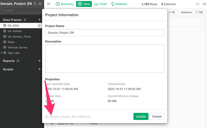The width and height of the screenshot is (207, 128).
Task: Switch to the Summary tab
Action: click(x=64, y=4)
